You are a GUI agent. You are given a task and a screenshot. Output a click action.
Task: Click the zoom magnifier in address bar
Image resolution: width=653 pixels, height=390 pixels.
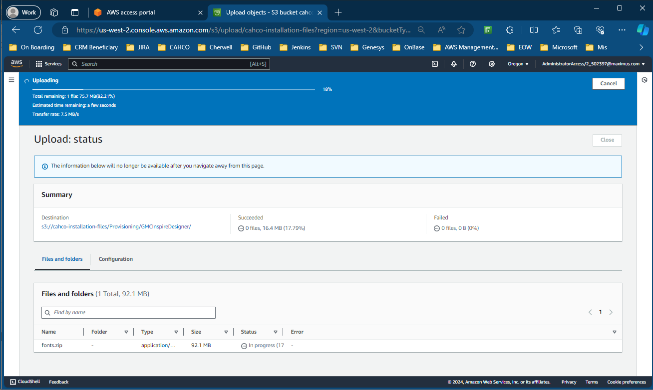click(421, 30)
